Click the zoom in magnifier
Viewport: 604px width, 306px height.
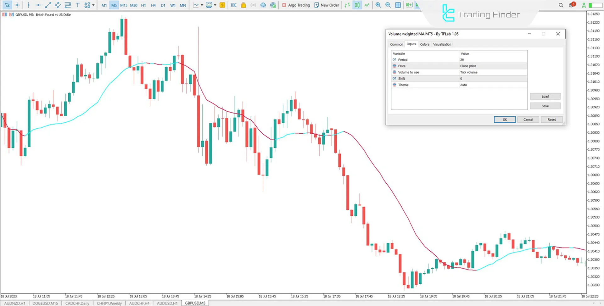click(378, 5)
